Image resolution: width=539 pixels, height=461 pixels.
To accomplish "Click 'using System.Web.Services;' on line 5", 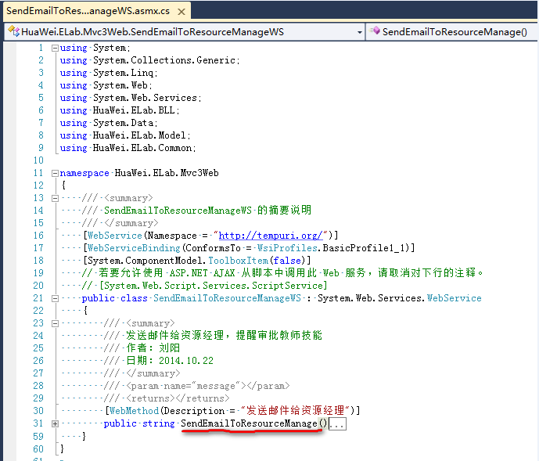I will (x=131, y=98).
